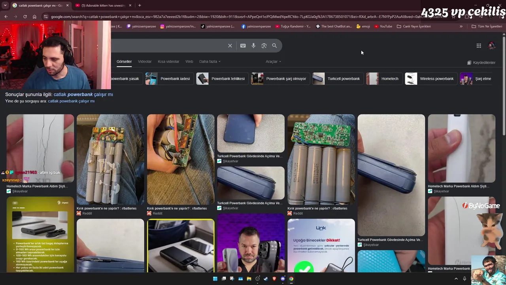Filter images by Wireless powerbank chip
This screenshot has width=506, height=285.
coord(431,78)
